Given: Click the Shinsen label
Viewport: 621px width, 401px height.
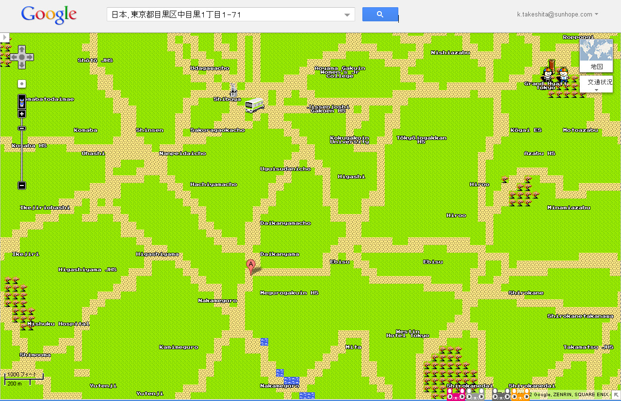Looking at the screenshot, I should (x=149, y=130).
